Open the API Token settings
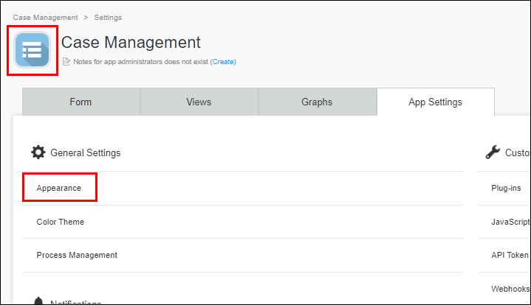The image size is (531, 305). click(x=510, y=255)
